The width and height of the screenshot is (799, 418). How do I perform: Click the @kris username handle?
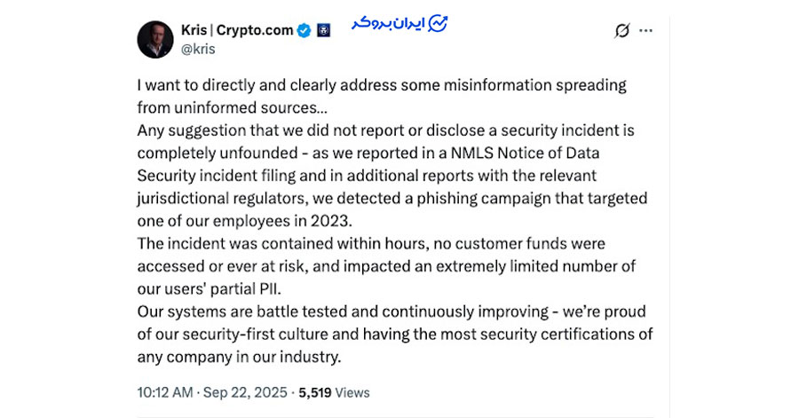tap(198, 49)
